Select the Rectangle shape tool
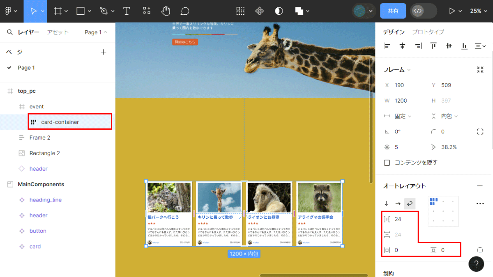Image resolution: width=493 pixels, height=277 pixels. pyautogui.click(x=81, y=11)
